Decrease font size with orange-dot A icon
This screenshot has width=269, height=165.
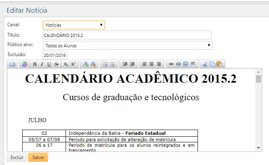93,64
